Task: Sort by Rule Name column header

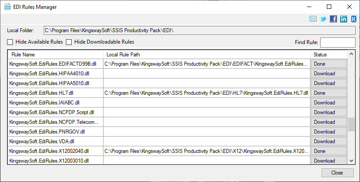Action: click(x=55, y=55)
